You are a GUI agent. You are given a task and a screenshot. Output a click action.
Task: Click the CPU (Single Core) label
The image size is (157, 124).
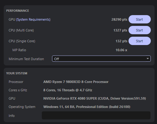tap(22, 41)
